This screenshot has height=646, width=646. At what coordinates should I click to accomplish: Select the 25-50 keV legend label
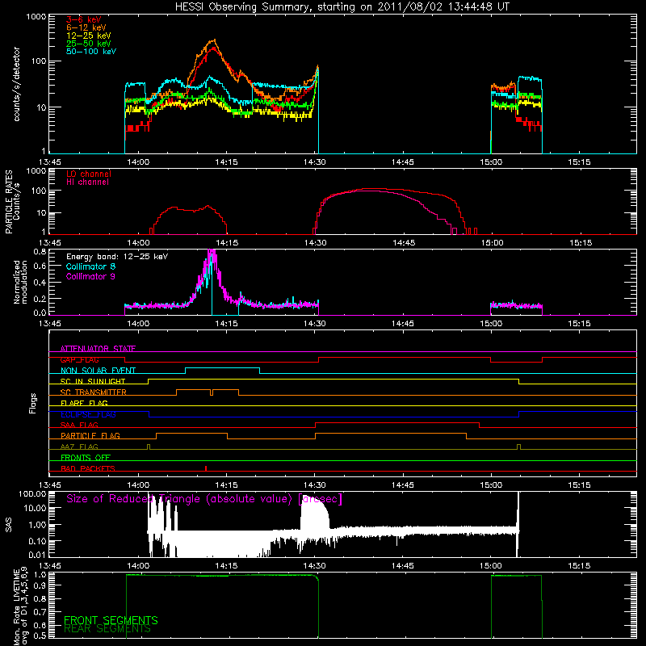[x=89, y=44]
